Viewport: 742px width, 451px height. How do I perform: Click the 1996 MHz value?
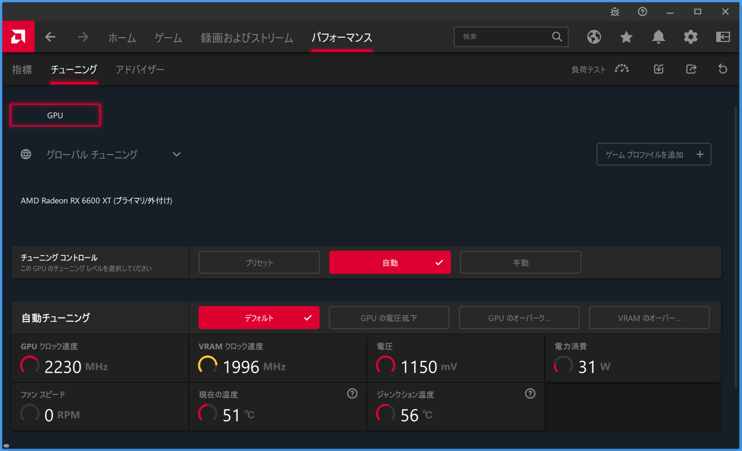pyautogui.click(x=254, y=367)
